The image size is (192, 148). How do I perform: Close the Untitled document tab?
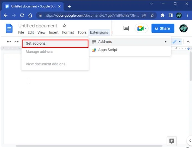pos(60,6)
